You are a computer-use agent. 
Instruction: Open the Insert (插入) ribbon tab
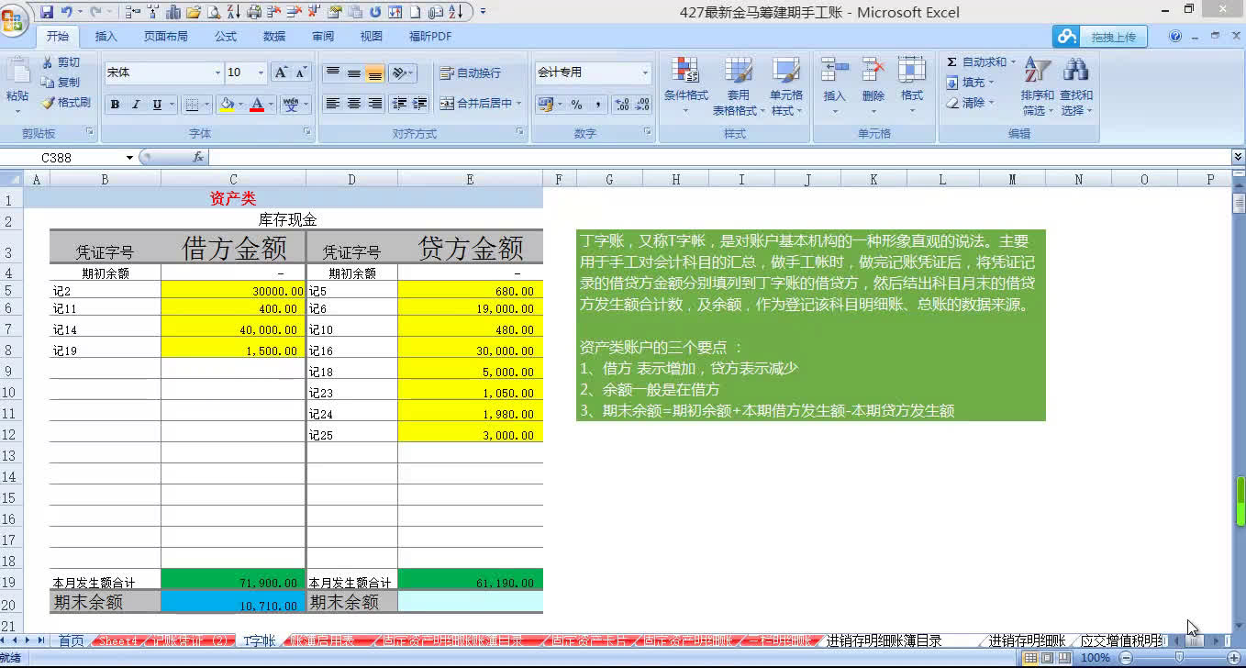pos(106,37)
